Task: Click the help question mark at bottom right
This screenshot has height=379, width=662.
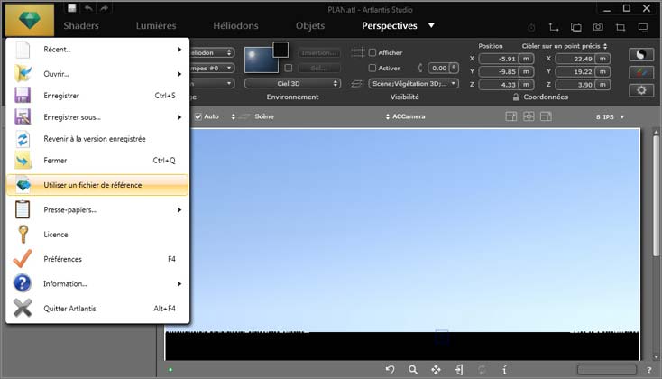Action: pos(649,370)
